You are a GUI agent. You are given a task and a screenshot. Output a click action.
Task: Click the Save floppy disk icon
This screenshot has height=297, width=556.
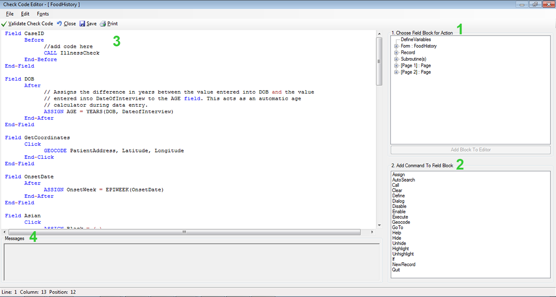[x=82, y=24]
